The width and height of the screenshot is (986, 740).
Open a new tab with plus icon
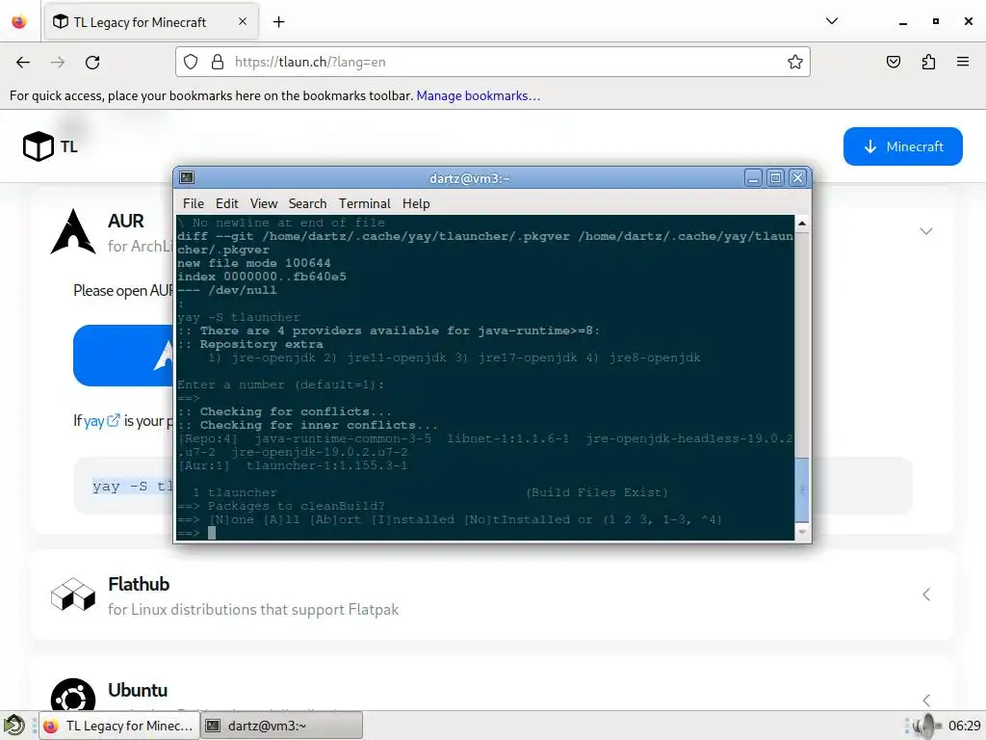click(278, 22)
